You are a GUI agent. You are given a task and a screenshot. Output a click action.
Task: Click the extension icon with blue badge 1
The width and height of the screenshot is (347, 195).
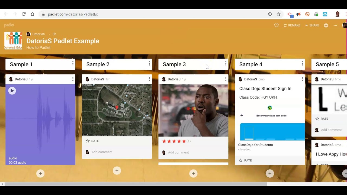[x=290, y=15]
